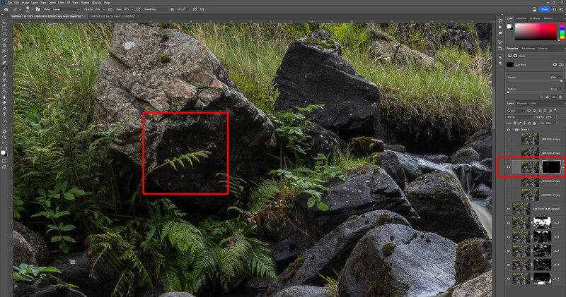Select the Type tool
The height and width of the screenshot is (297, 566).
click(x=4, y=114)
